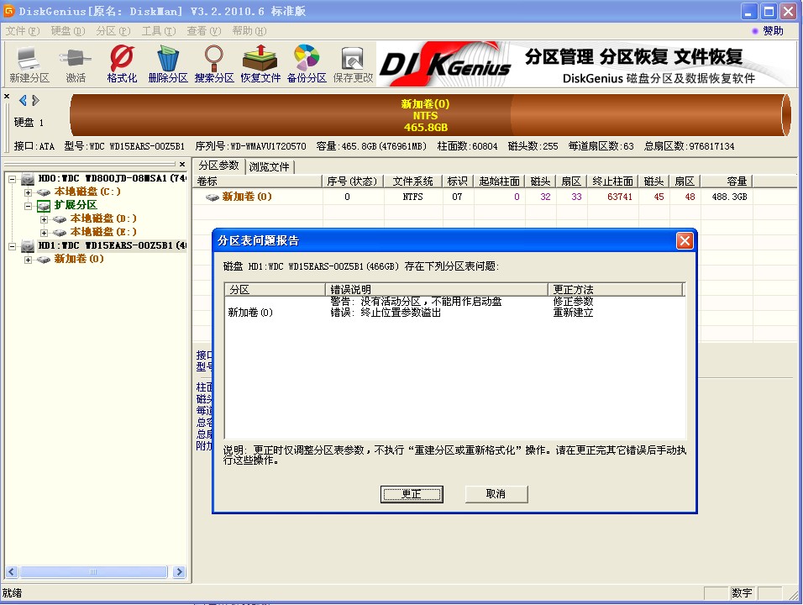Click the 修正参数 fix method text
The image size is (803, 605).
tap(573, 301)
